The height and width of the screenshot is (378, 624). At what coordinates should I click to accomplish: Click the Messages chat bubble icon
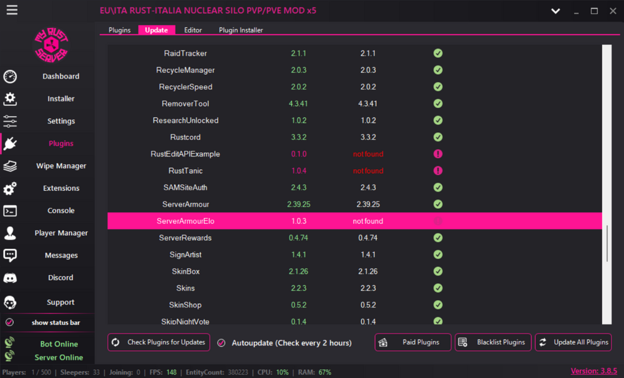(10, 256)
